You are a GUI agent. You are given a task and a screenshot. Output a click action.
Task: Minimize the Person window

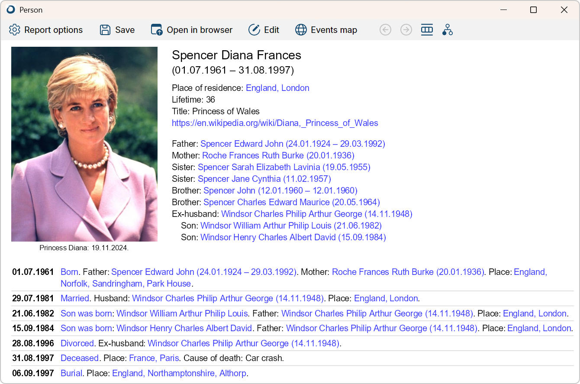click(x=503, y=10)
